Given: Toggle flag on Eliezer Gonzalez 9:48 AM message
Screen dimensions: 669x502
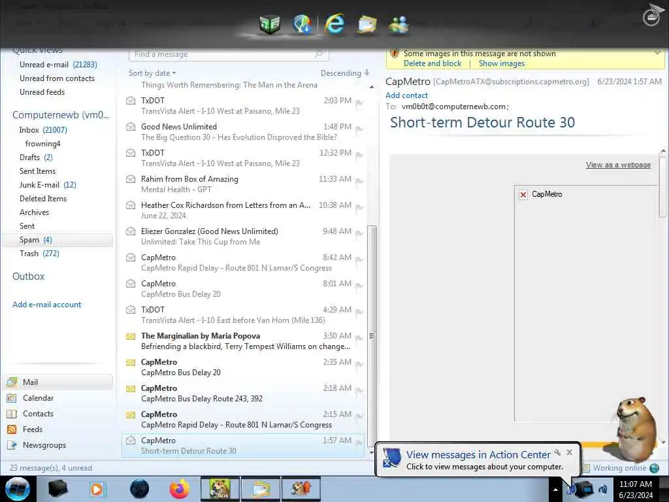Looking at the screenshot, I should 359,235.
